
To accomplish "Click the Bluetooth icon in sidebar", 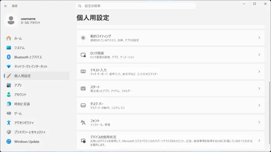I will (8, 57).
